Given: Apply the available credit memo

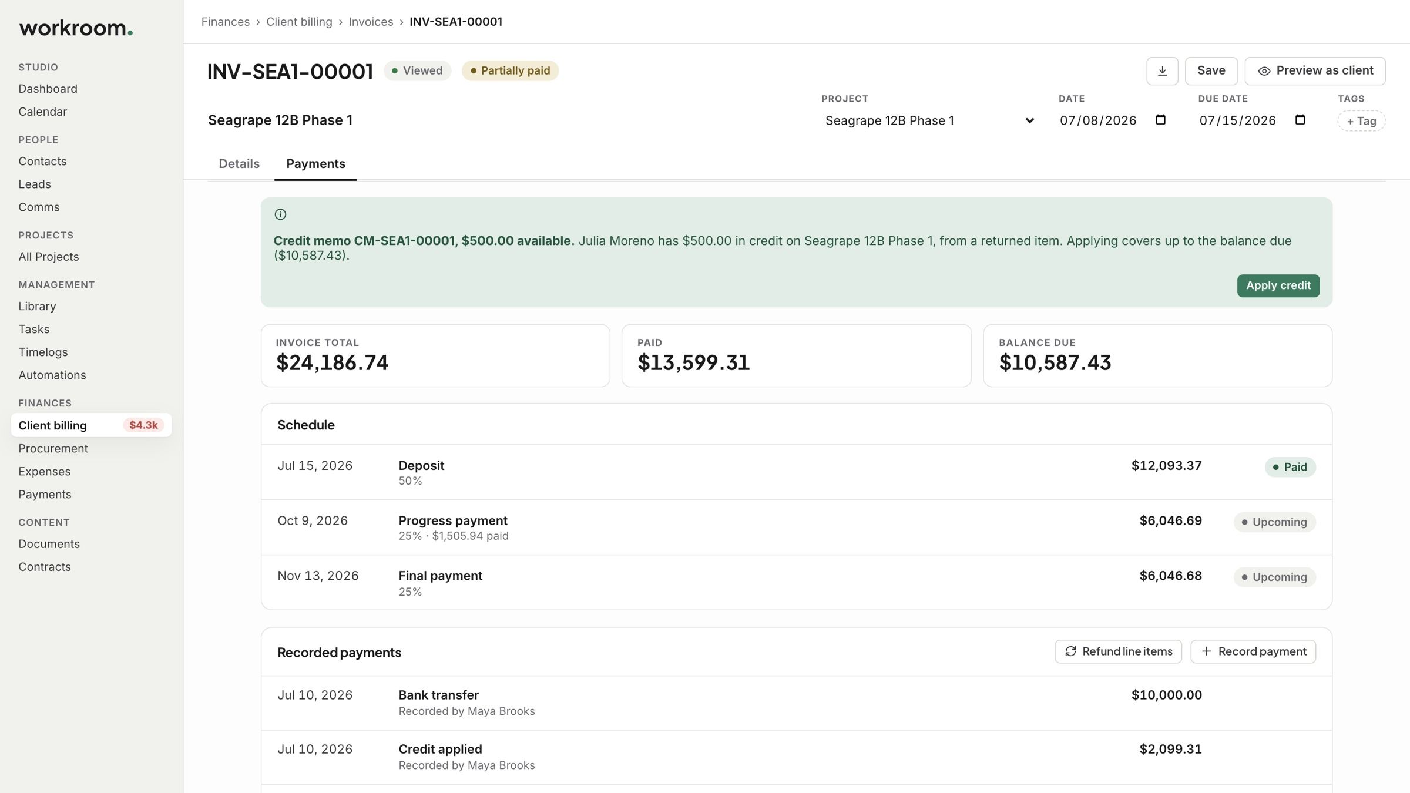Looking at the screenshot, I should [1278, 285].
